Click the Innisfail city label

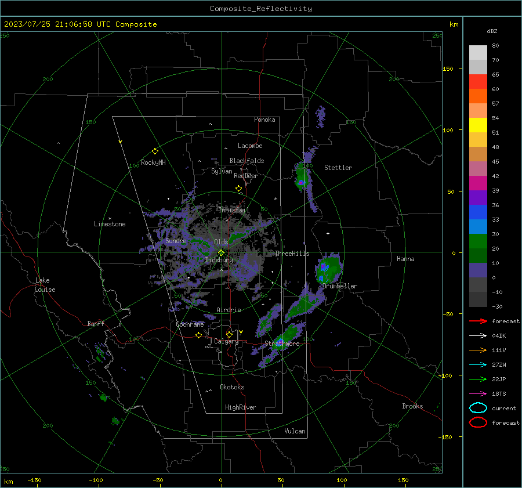click(x=234, y=210)
